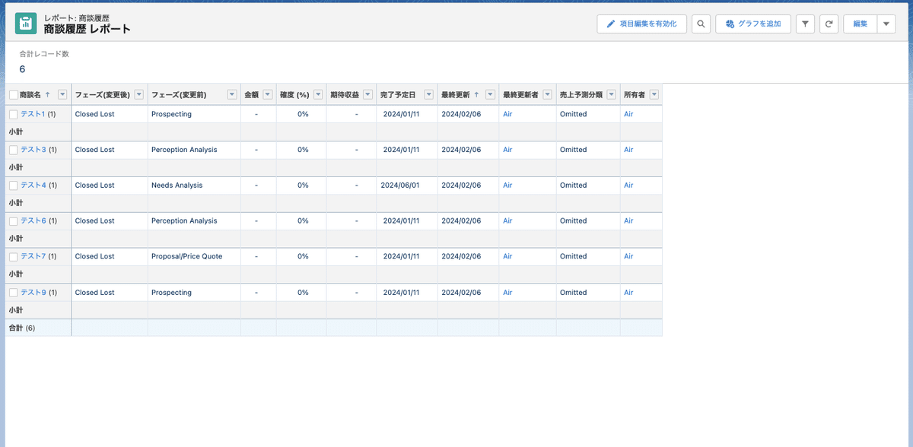The height and width of the screenshot is (447, 913).
Task: Select Perception Analysis cell in テスト3 row
Action: coord(194,150)
